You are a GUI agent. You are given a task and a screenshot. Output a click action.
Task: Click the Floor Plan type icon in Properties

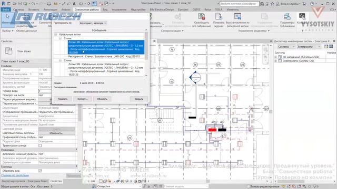(x=8, y=51)
